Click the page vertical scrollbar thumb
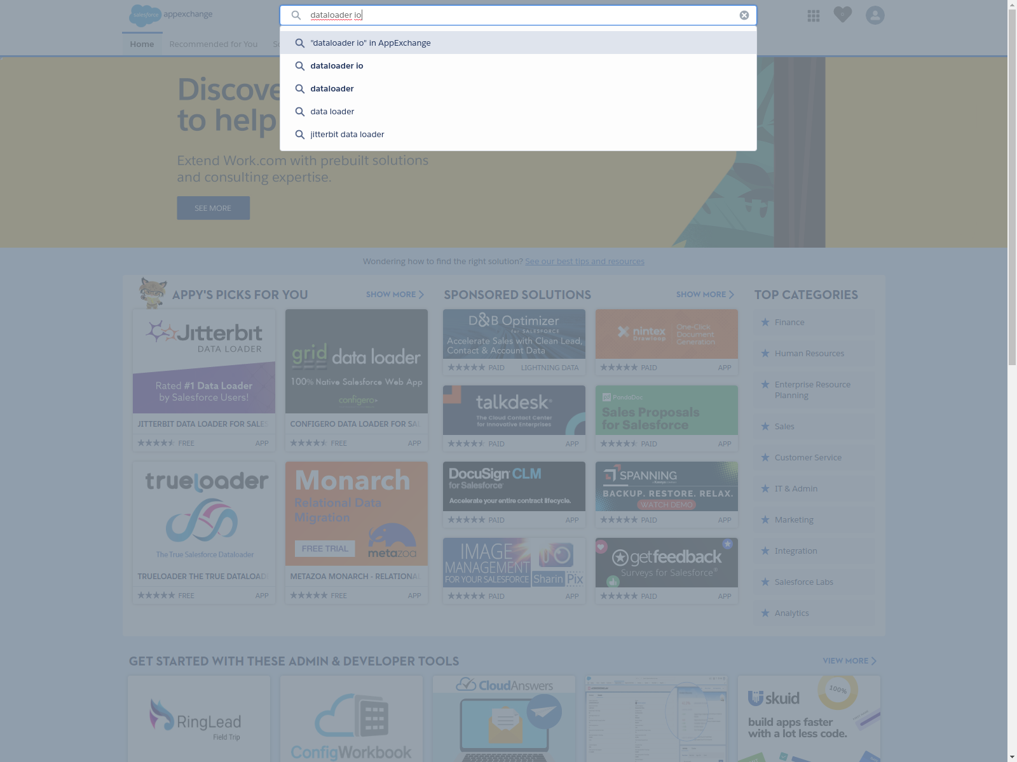Image resolution: width=1017 pixels, height=762 pixels. click(x=1012, y=188)
